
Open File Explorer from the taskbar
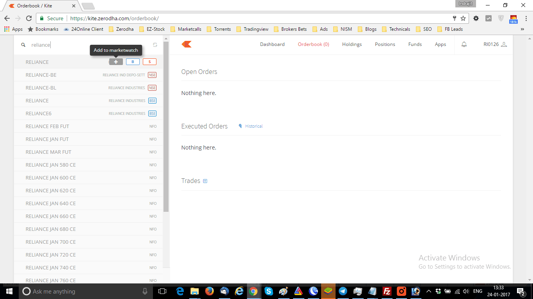tap(194, 291)
